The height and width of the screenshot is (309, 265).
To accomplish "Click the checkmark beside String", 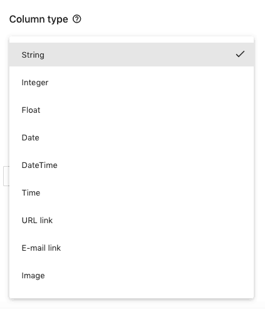I will point(240,54).
